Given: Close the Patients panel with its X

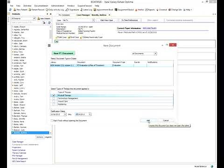Looking at the screenshot, I should [50, 14].
